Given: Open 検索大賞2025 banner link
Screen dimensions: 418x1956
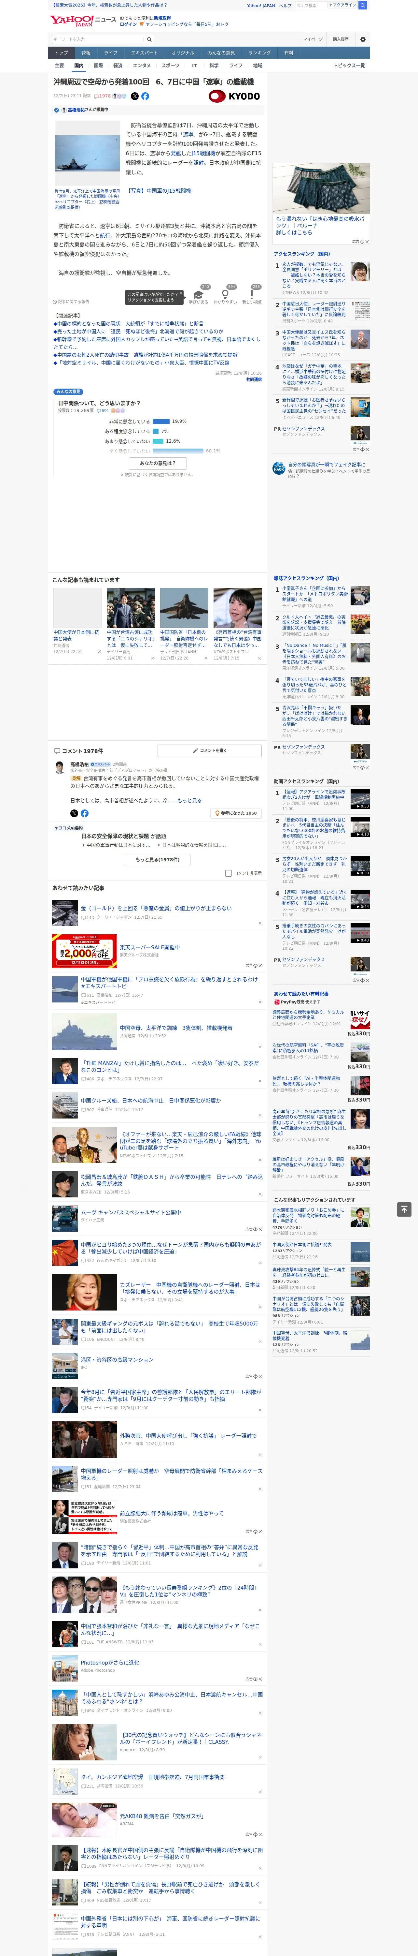Looking at the screenshot, I should point(110,5).
